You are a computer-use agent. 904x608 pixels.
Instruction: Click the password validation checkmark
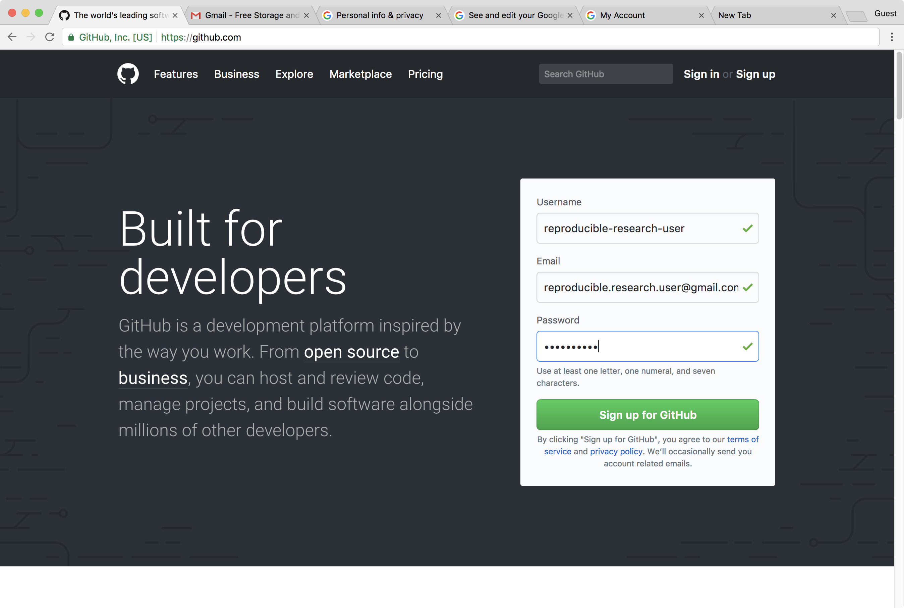(747, 346)
